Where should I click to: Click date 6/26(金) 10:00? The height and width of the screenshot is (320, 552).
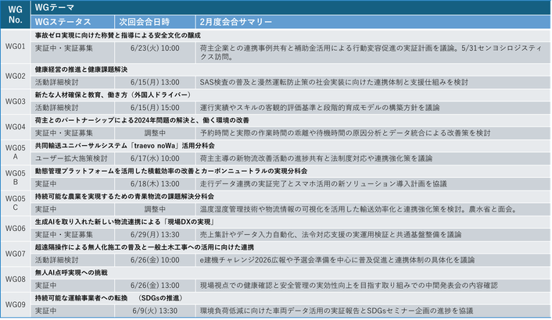155,260
